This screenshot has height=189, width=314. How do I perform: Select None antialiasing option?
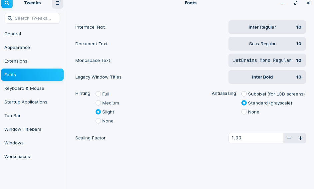[x=244, y=112]
